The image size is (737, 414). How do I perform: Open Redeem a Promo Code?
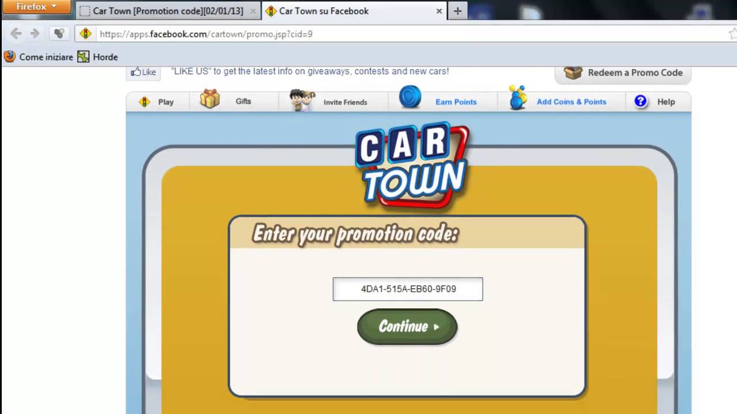pyautogui.click(x=623, y=73)
